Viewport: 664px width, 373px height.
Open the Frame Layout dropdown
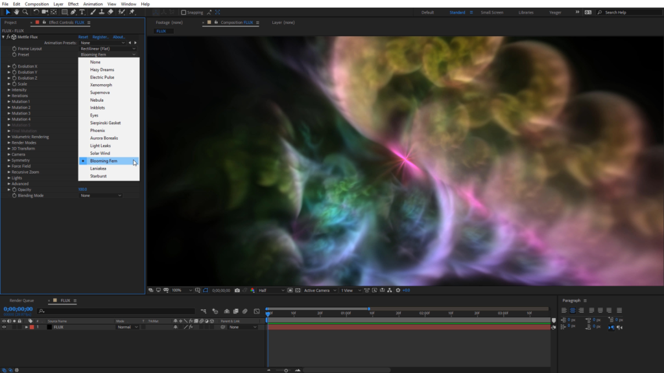pyautogui.click(x=108, y=49)
